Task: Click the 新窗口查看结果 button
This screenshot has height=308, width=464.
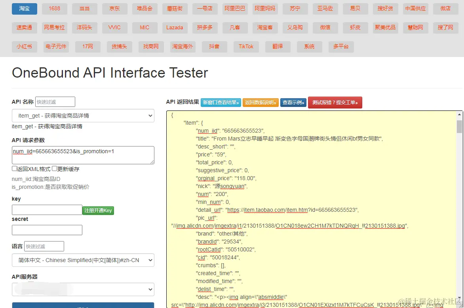Action: pos(221,103)
